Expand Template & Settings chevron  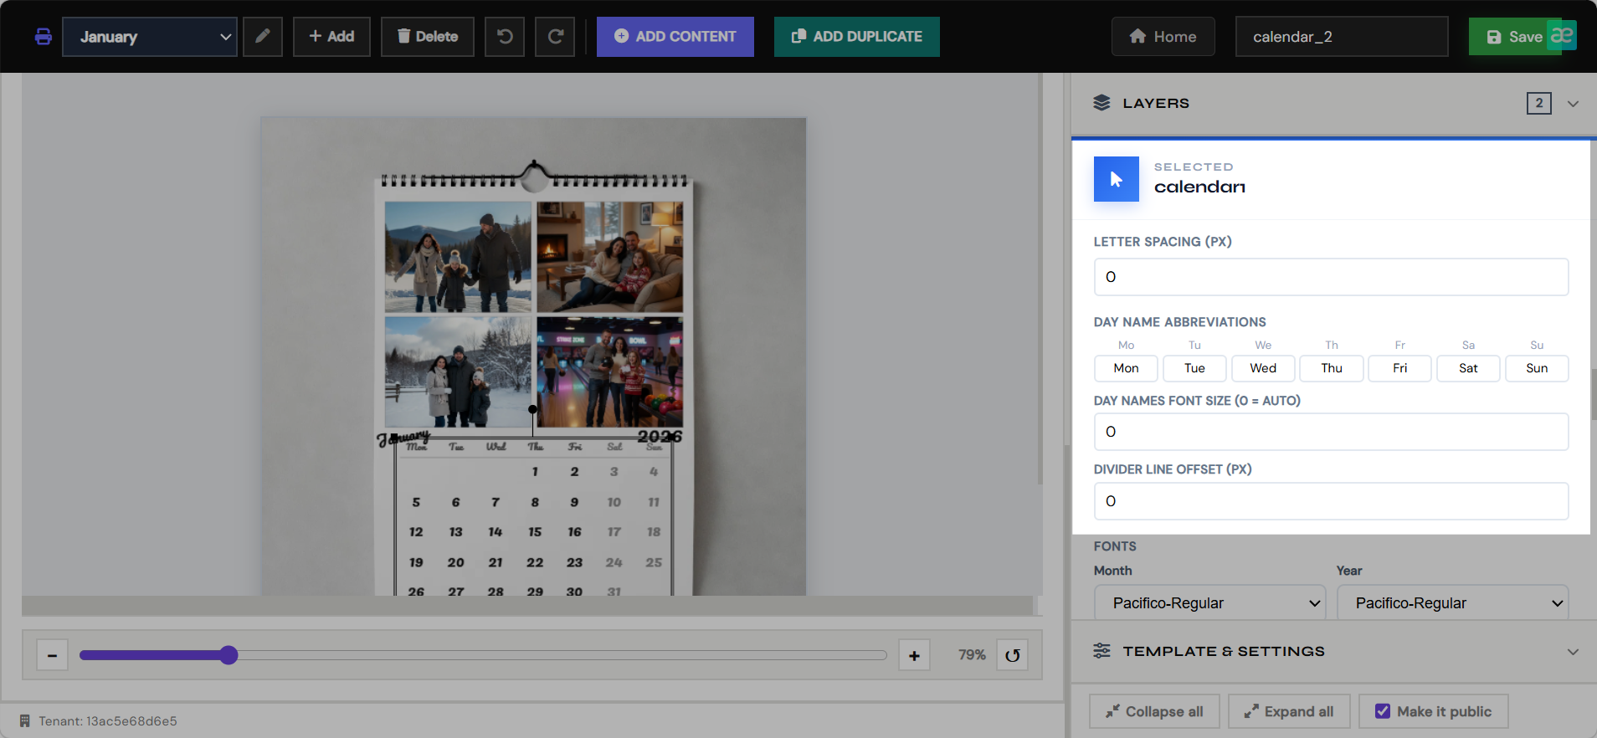tap(1573, 652)
